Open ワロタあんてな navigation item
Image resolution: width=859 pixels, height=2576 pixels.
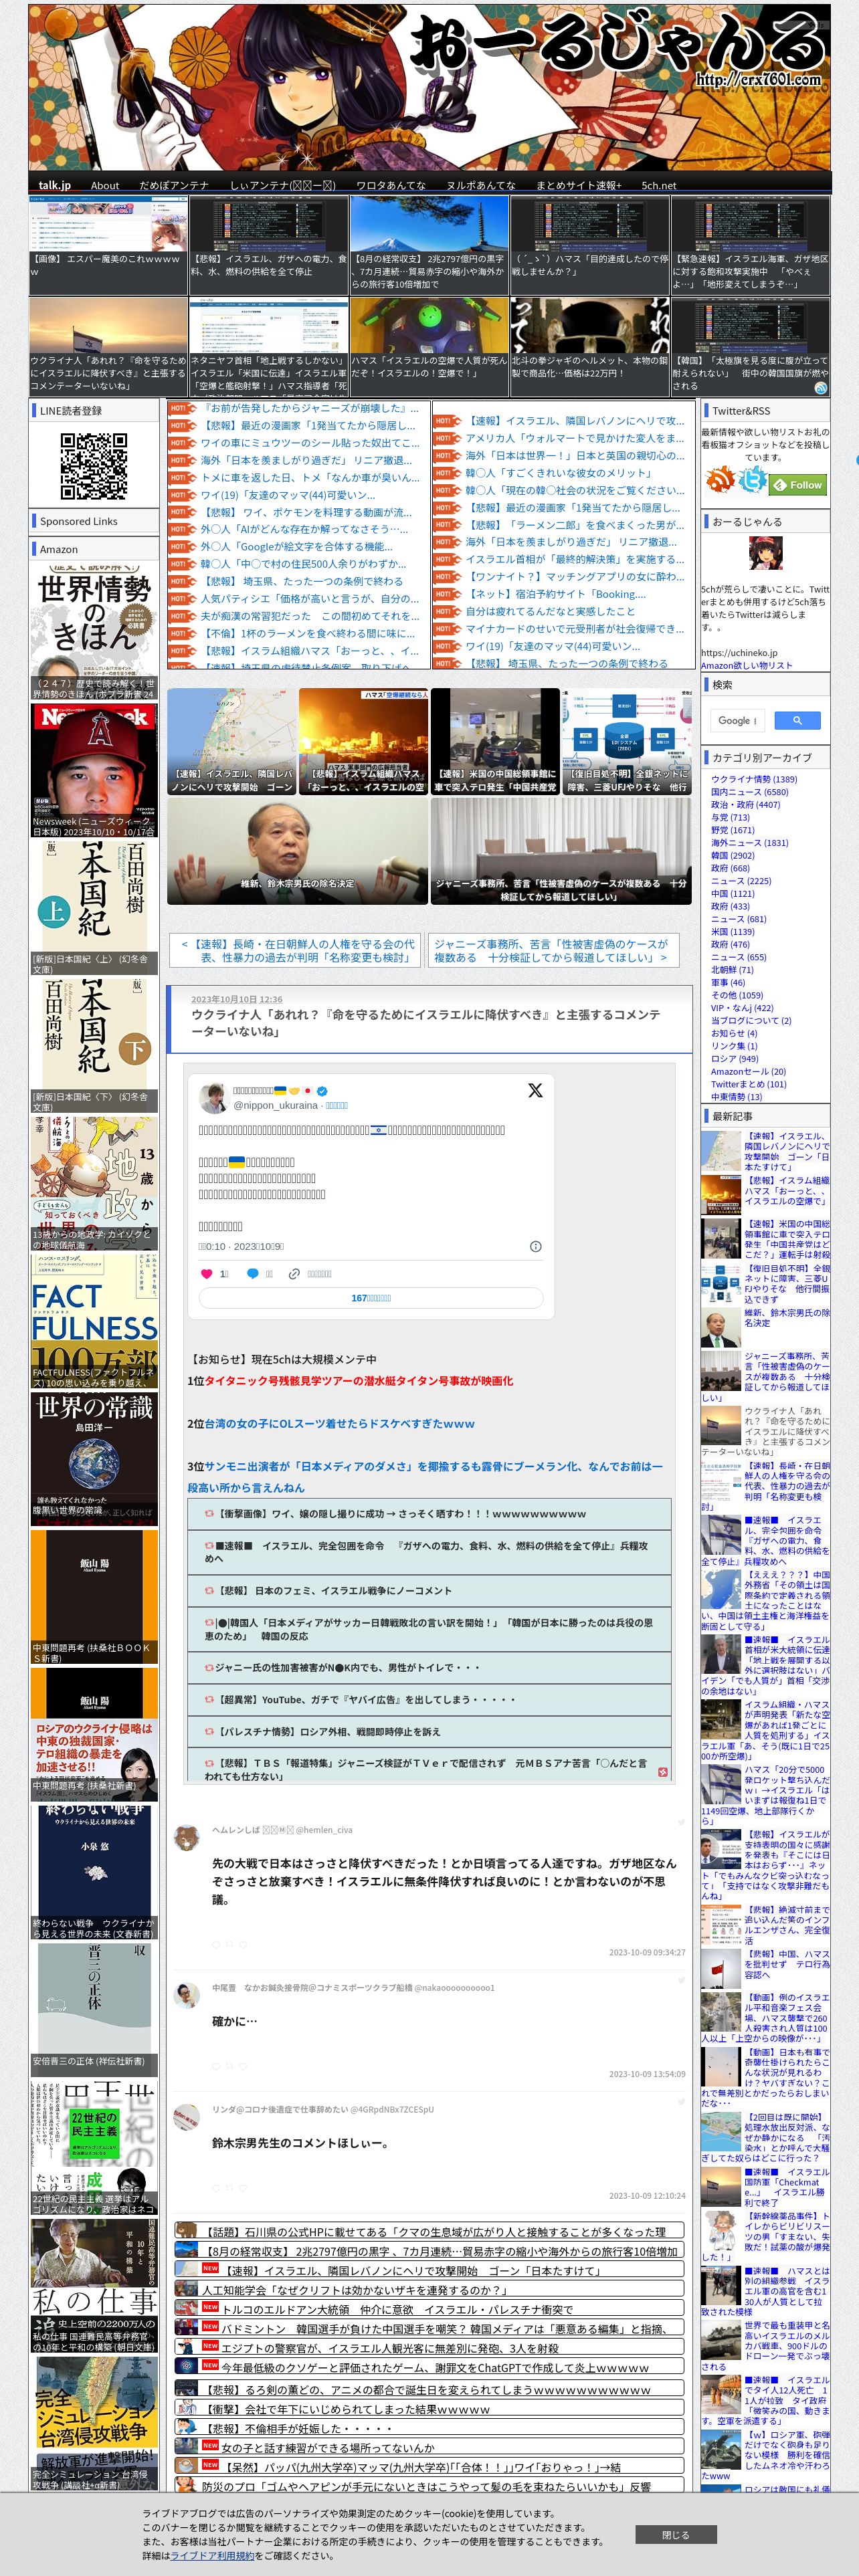(x=391, y=185)
